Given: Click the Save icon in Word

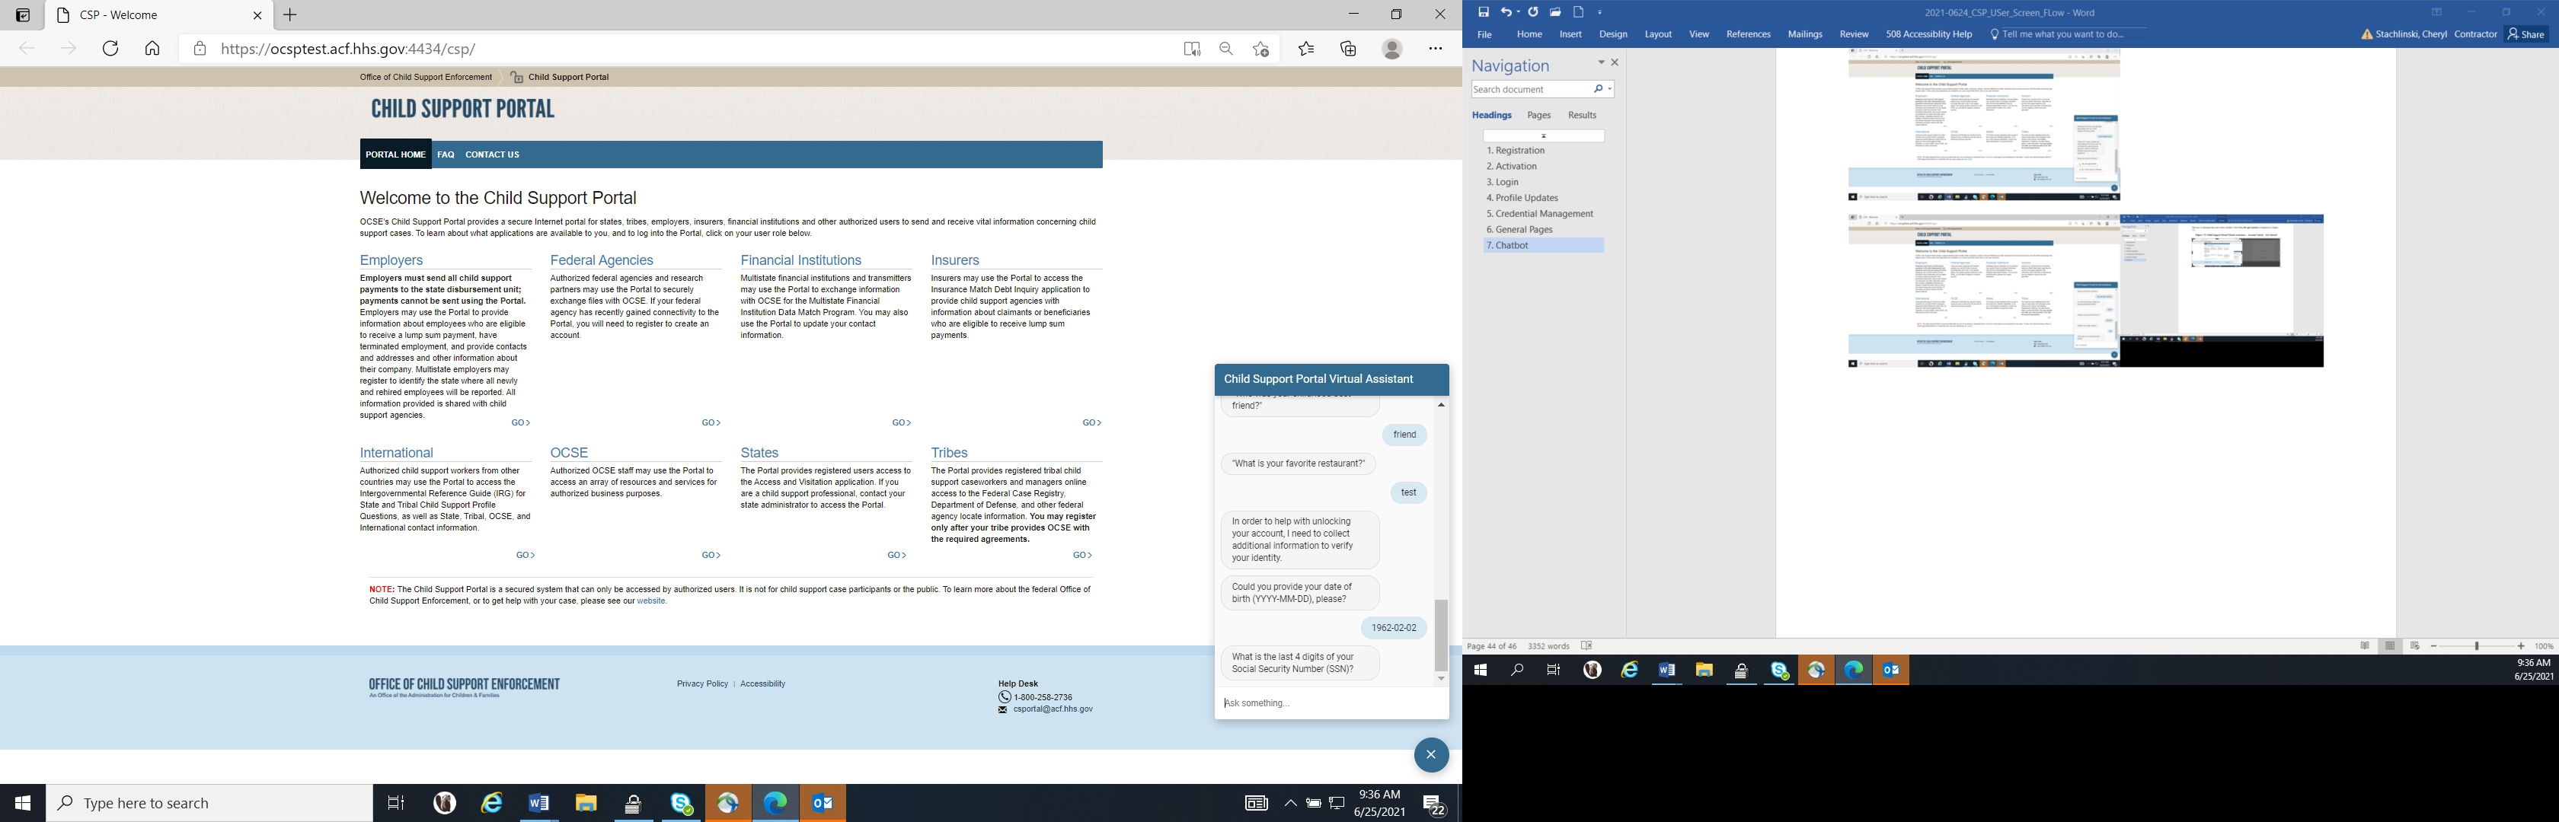Looking at the screenshot, I should click(1483, 12).
